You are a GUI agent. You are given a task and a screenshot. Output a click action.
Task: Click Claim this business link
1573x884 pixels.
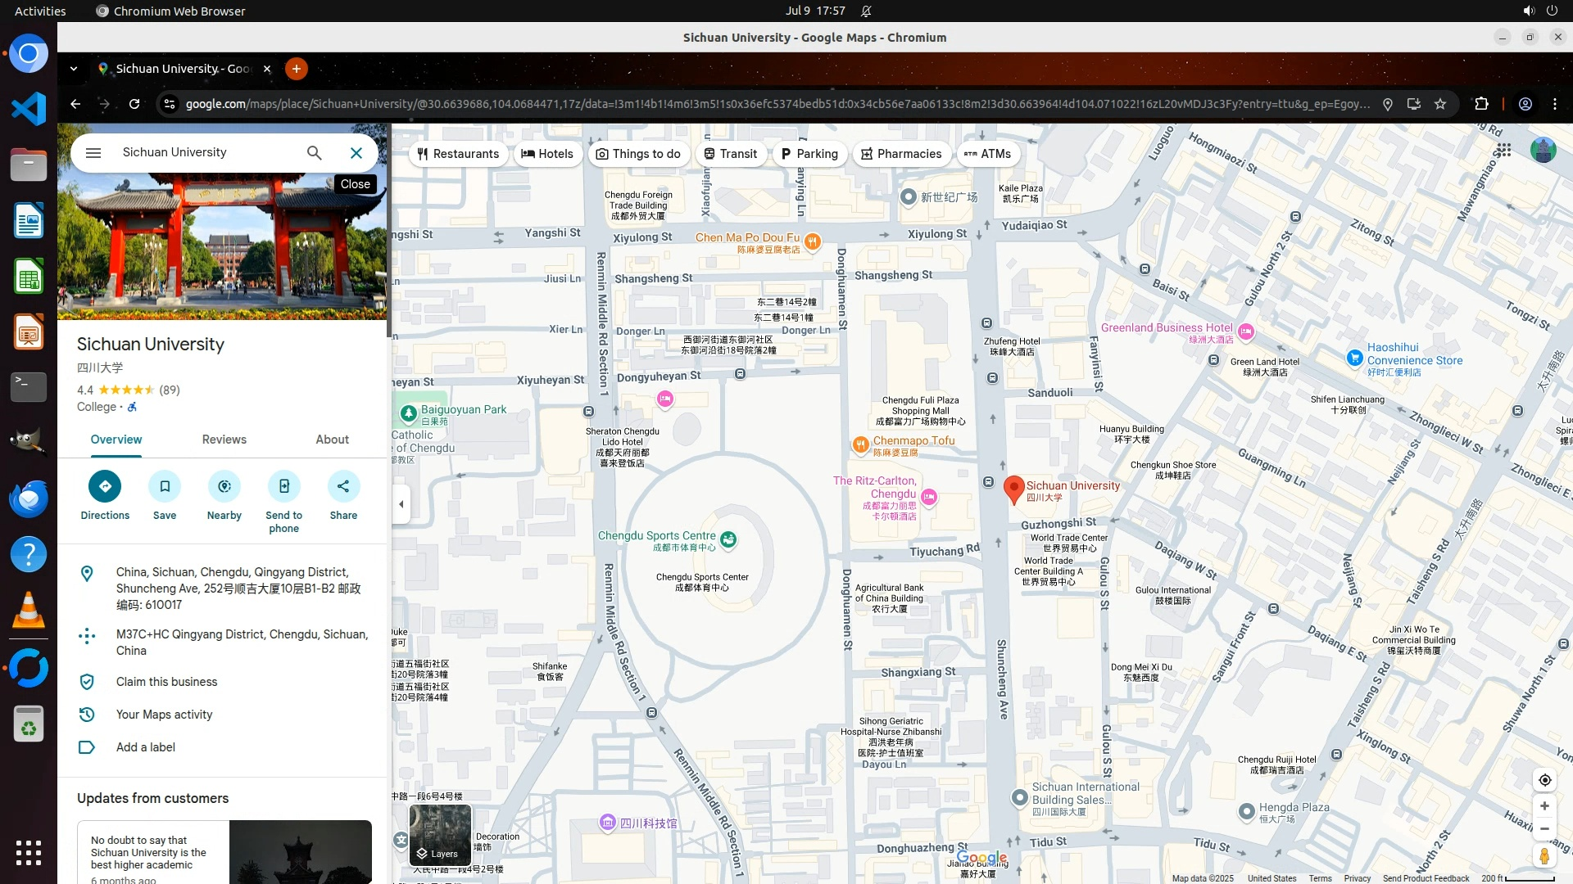166,682
